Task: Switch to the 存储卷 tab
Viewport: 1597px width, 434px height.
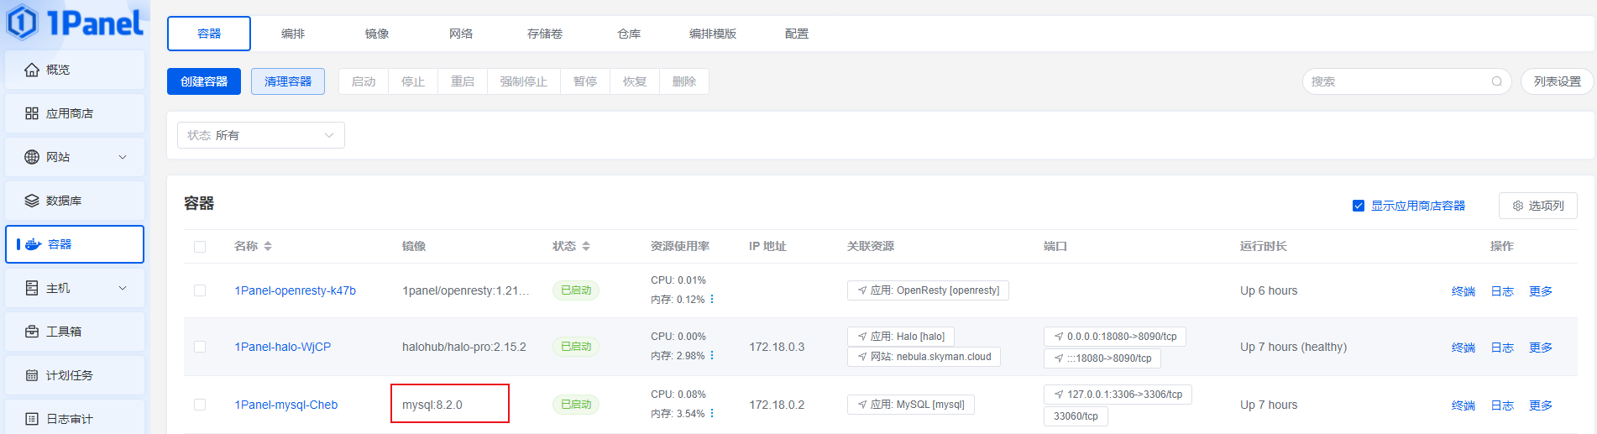Action: (545, 34)
